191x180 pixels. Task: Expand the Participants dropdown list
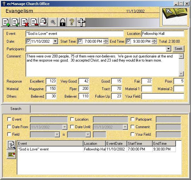(168, 49)
